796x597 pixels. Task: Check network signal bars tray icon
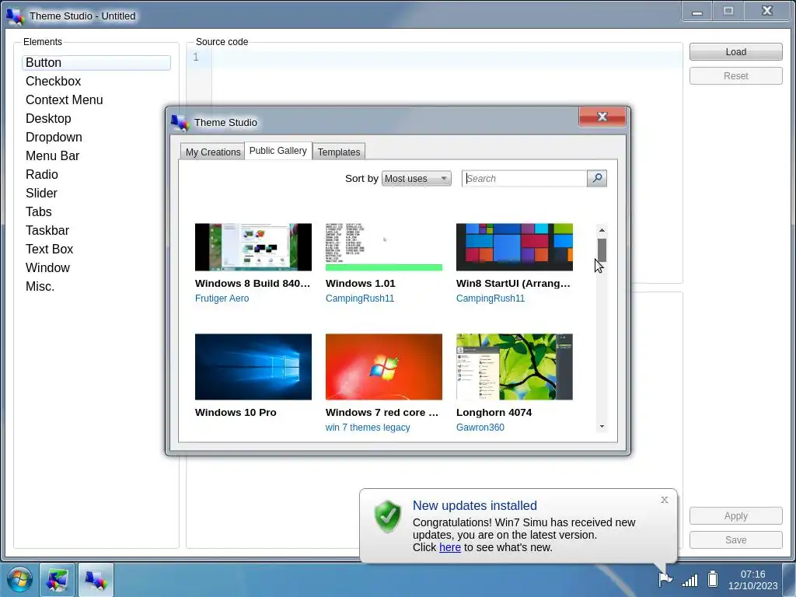[x=690, y=579]
